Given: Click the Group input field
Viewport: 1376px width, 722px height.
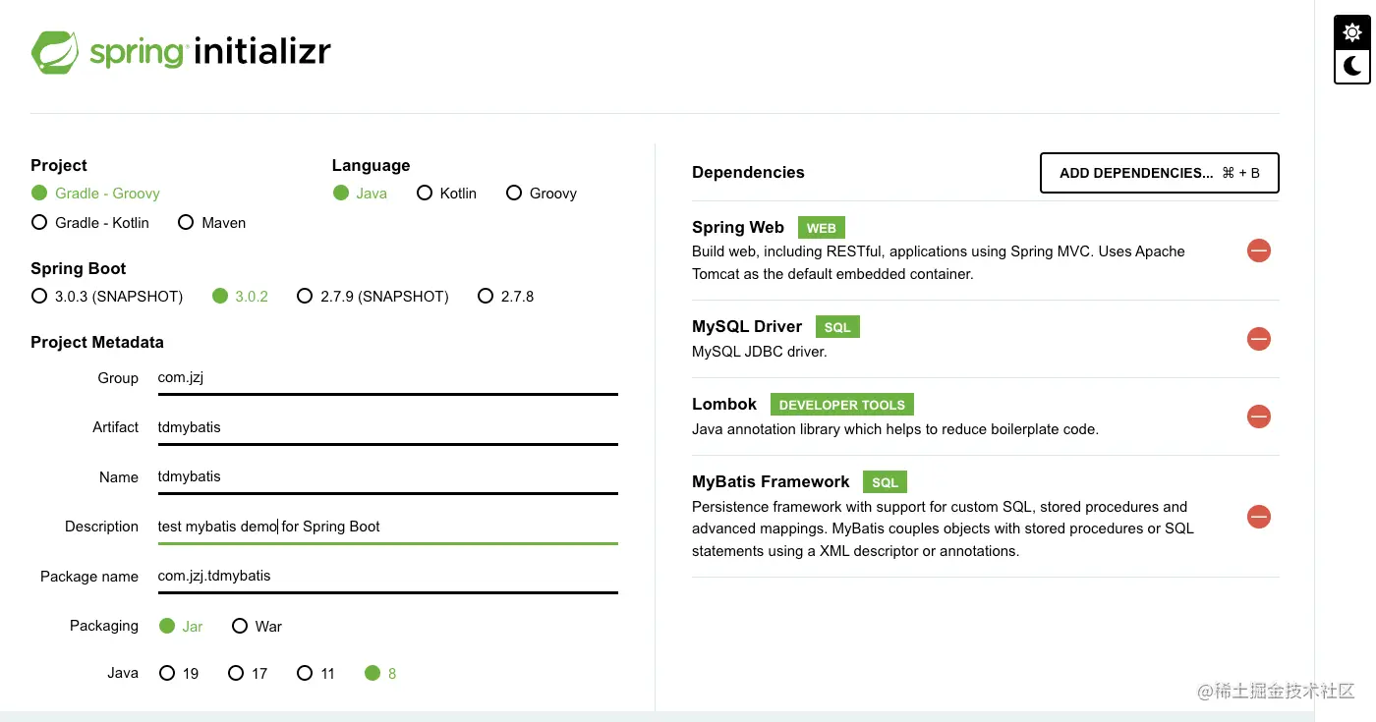Looking at the screenshot, I should tap(387, 378).
